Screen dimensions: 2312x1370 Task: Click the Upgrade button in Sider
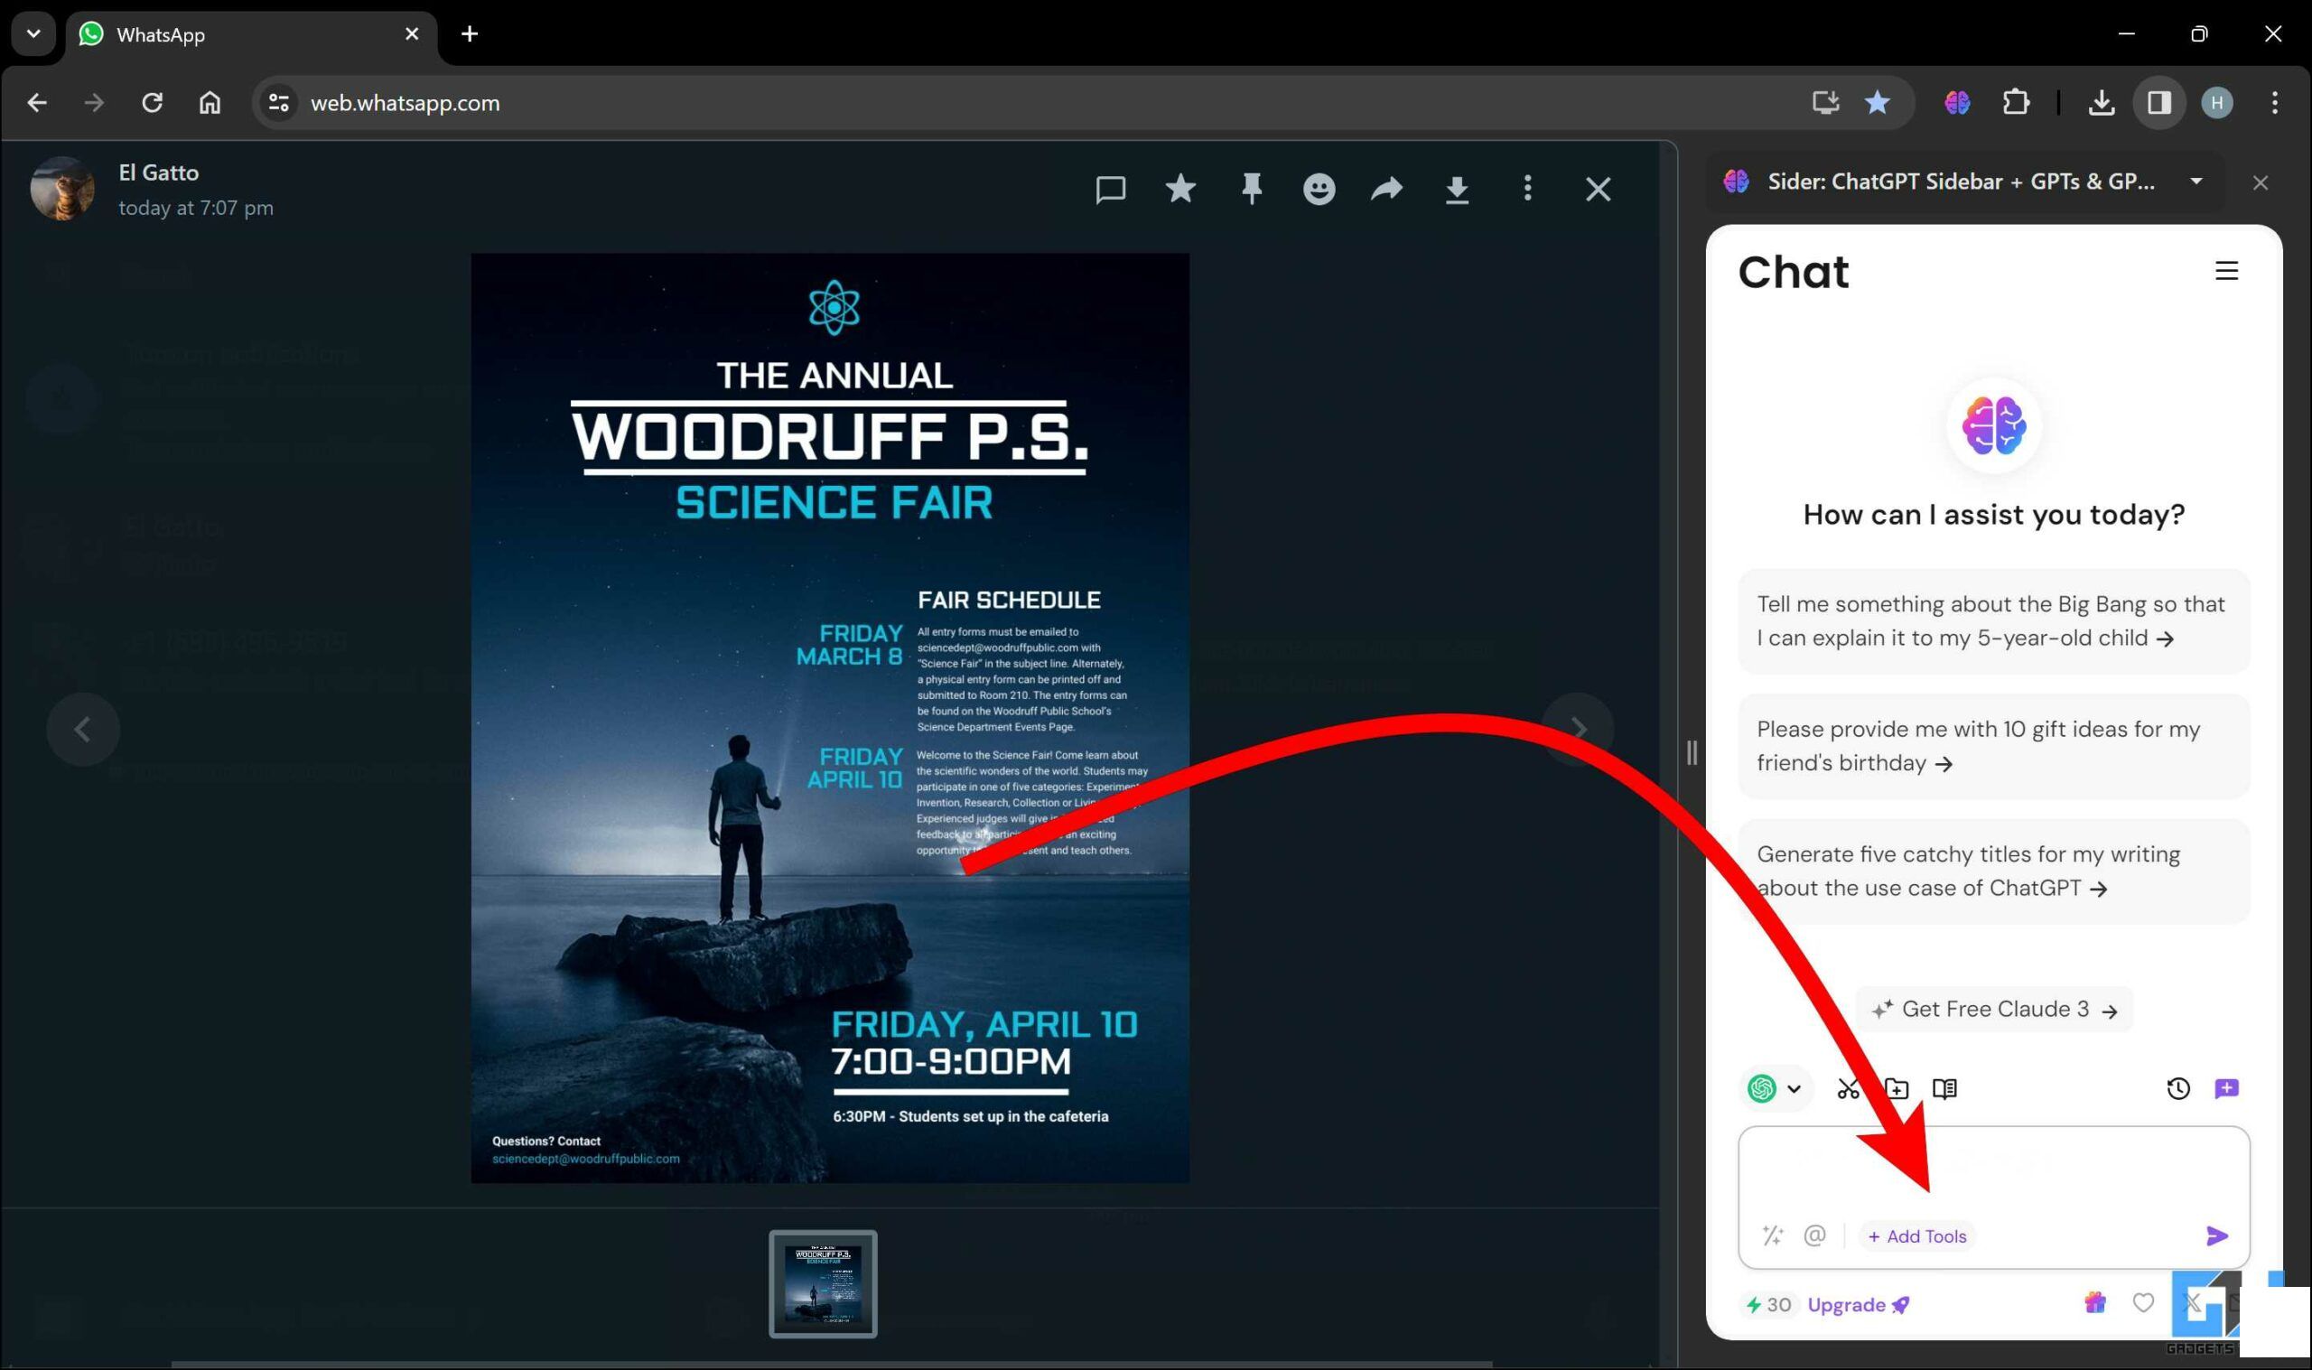(1855, 1305)
